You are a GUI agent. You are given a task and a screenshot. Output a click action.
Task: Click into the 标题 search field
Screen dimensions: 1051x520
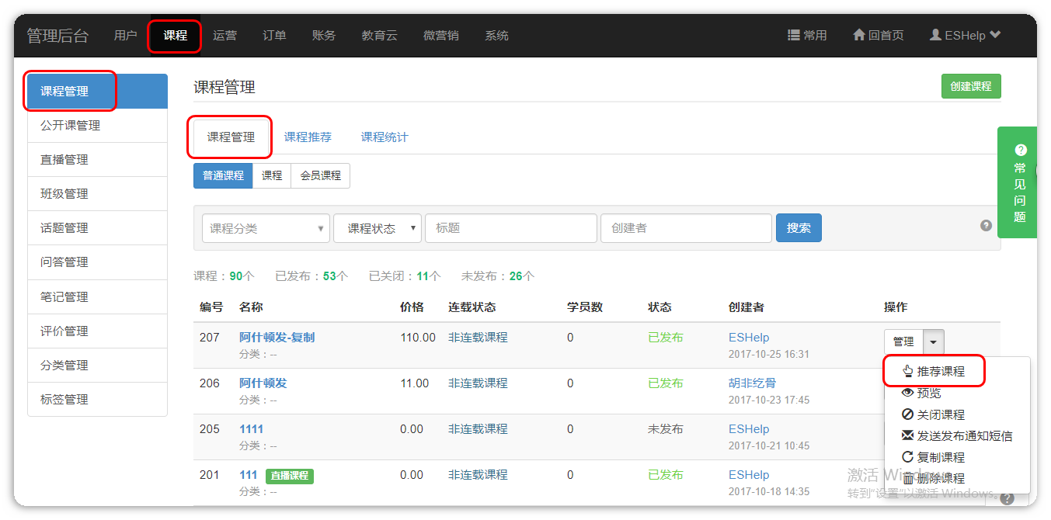(510, 228)
